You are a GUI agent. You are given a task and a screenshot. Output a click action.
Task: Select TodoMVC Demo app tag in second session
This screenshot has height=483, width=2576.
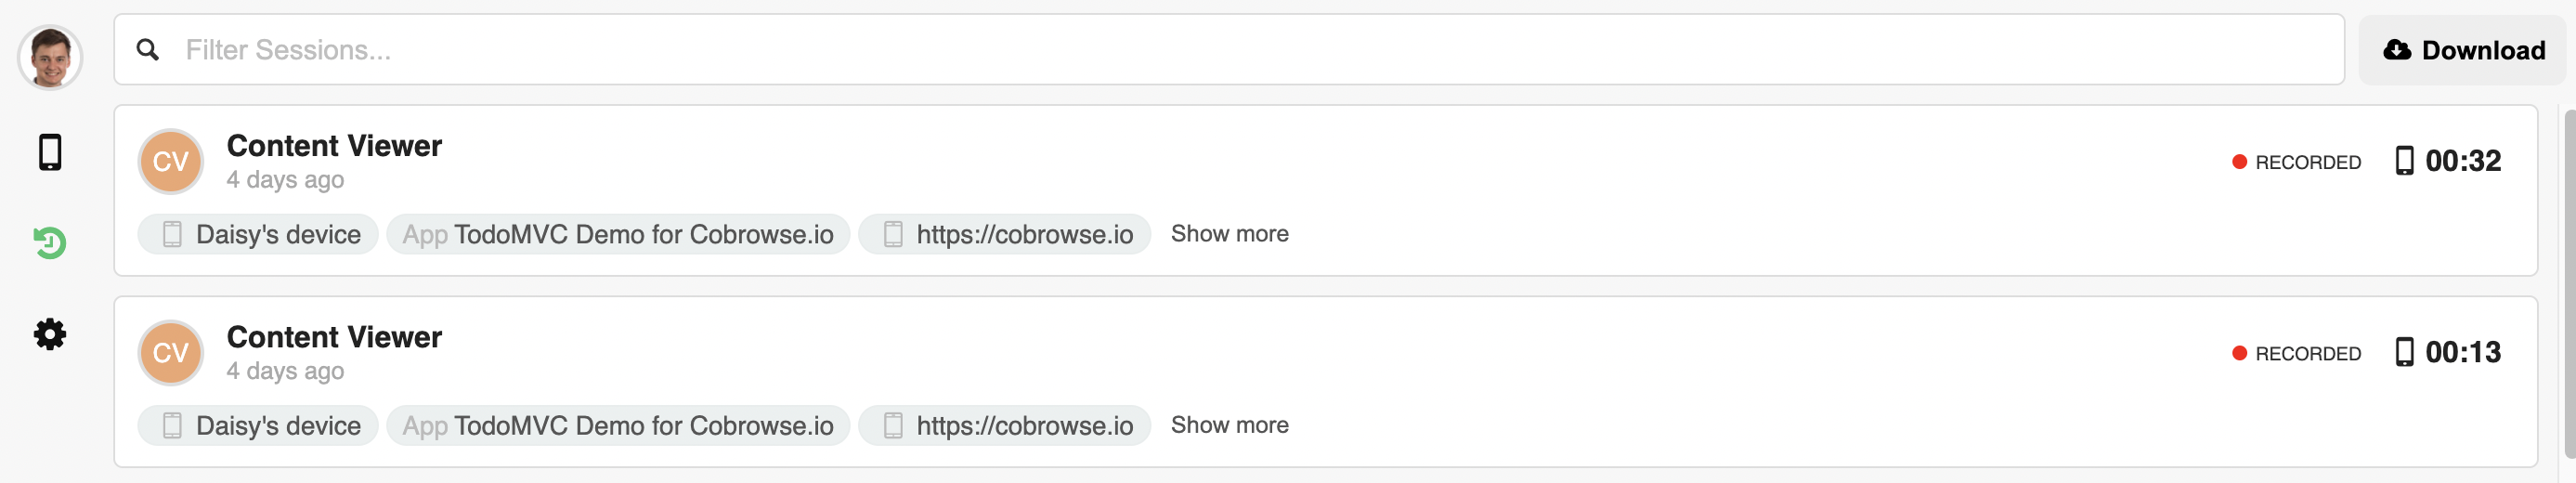pyautogui.click(x=618, y=425)
